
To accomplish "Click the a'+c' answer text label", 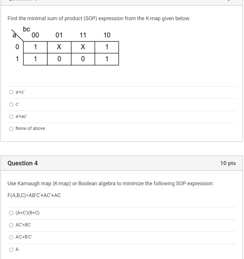I will [x=19, y=92].
